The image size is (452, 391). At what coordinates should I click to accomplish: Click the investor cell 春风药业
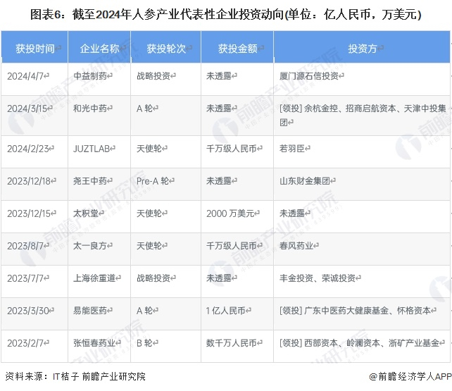pyautogui.click(x=362, y=249)
